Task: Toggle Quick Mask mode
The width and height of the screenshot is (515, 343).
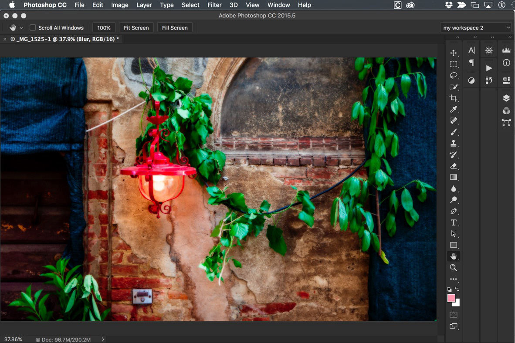Action: click(454, 314)
